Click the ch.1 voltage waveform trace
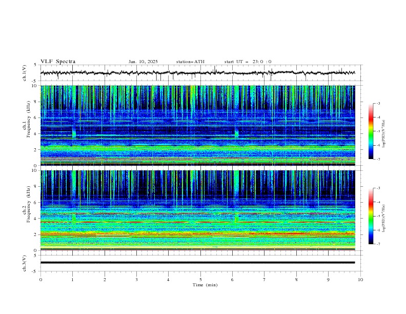The image size is (406, 314). tap(197, 73)
